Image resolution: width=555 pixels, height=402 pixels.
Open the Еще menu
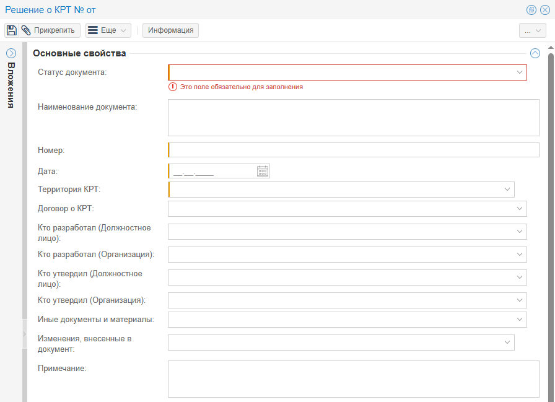pyautogui.click(x=108, y=30)
